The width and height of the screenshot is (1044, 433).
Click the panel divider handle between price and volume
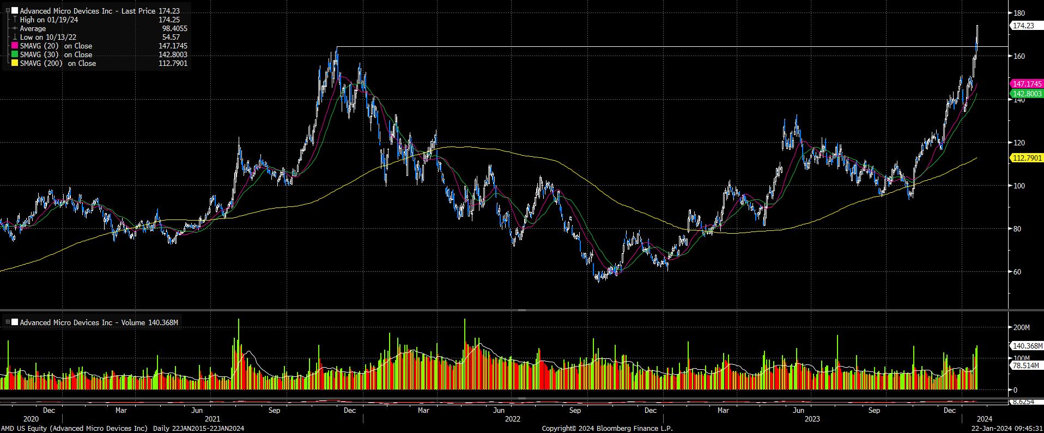[x=521, y=310]
